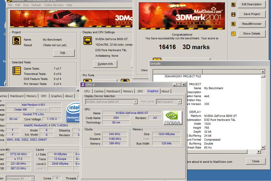
Task: Open Memory tab in background CPU-Z window
Action: [x=32, y=96]
